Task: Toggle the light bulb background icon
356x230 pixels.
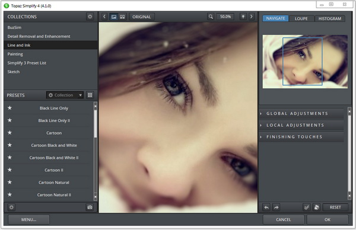Action: 243,17
